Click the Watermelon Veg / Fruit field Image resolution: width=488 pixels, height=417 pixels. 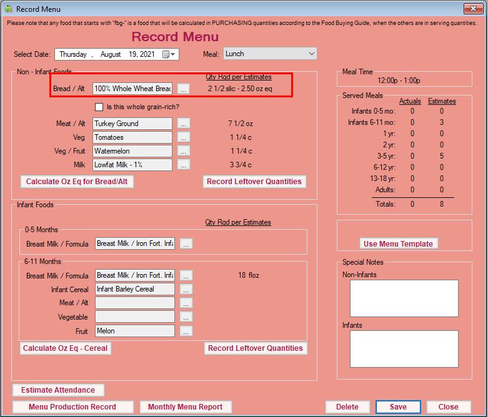pos(132,151)
